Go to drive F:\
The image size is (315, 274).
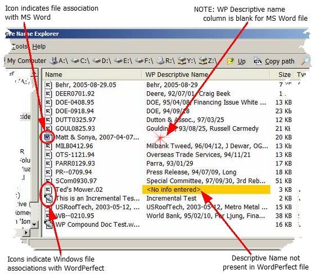pyautogui.click(x=144, y=61)
